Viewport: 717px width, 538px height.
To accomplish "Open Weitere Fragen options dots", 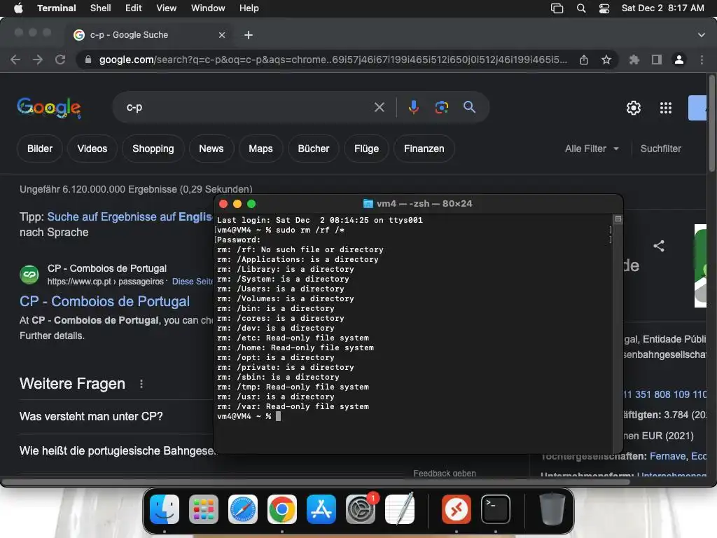I will (x=141, y=384).
